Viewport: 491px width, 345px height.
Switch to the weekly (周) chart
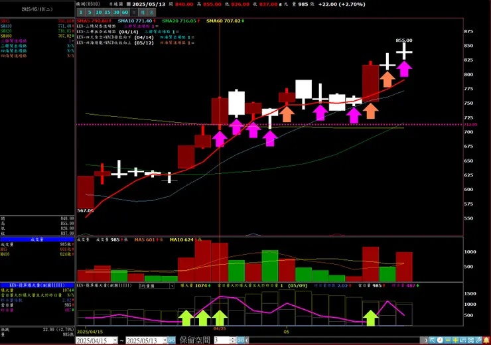(143, 12)
